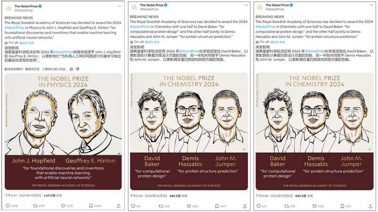
Task: Bookmark the rightmost Chemistry prize tweet
Action: coord(342,206)
